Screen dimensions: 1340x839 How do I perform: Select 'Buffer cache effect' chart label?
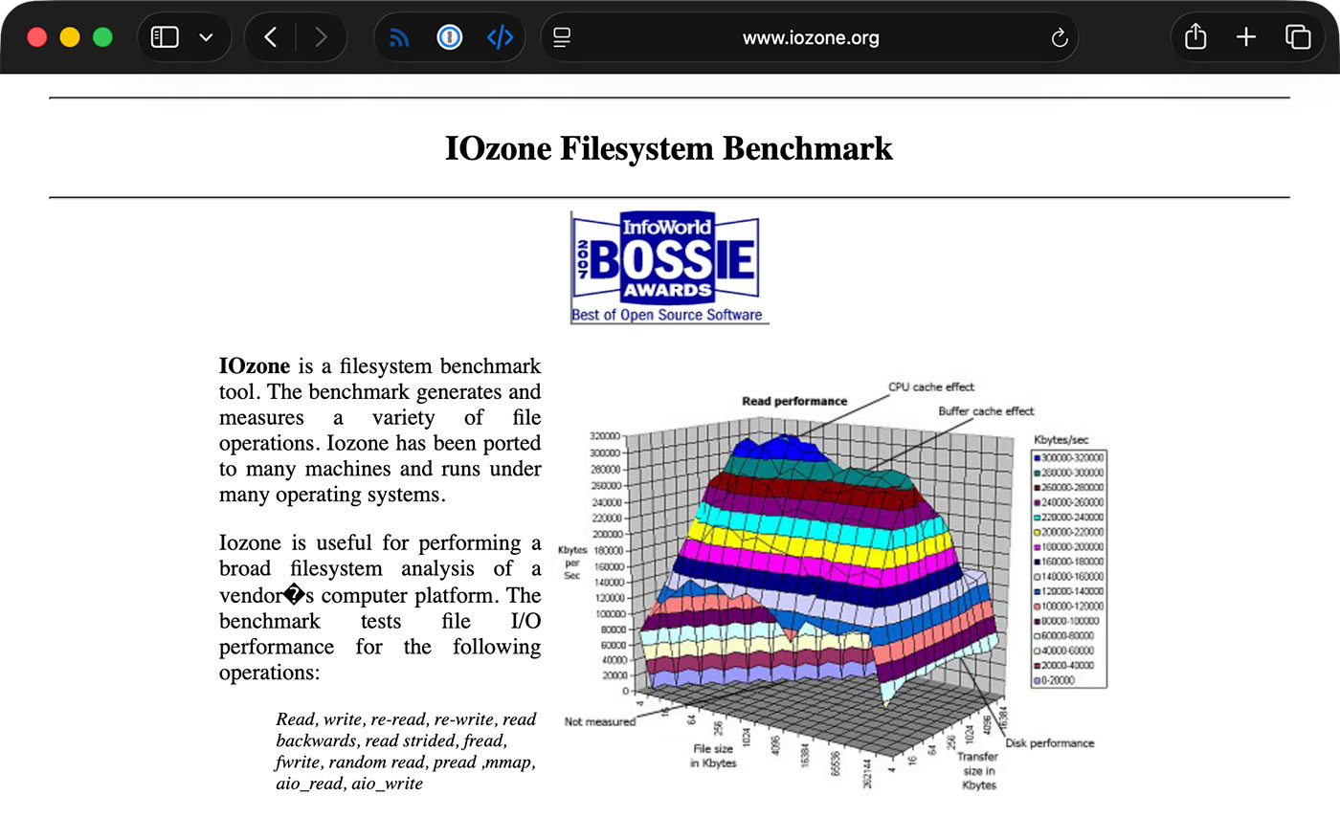point(986,411)
